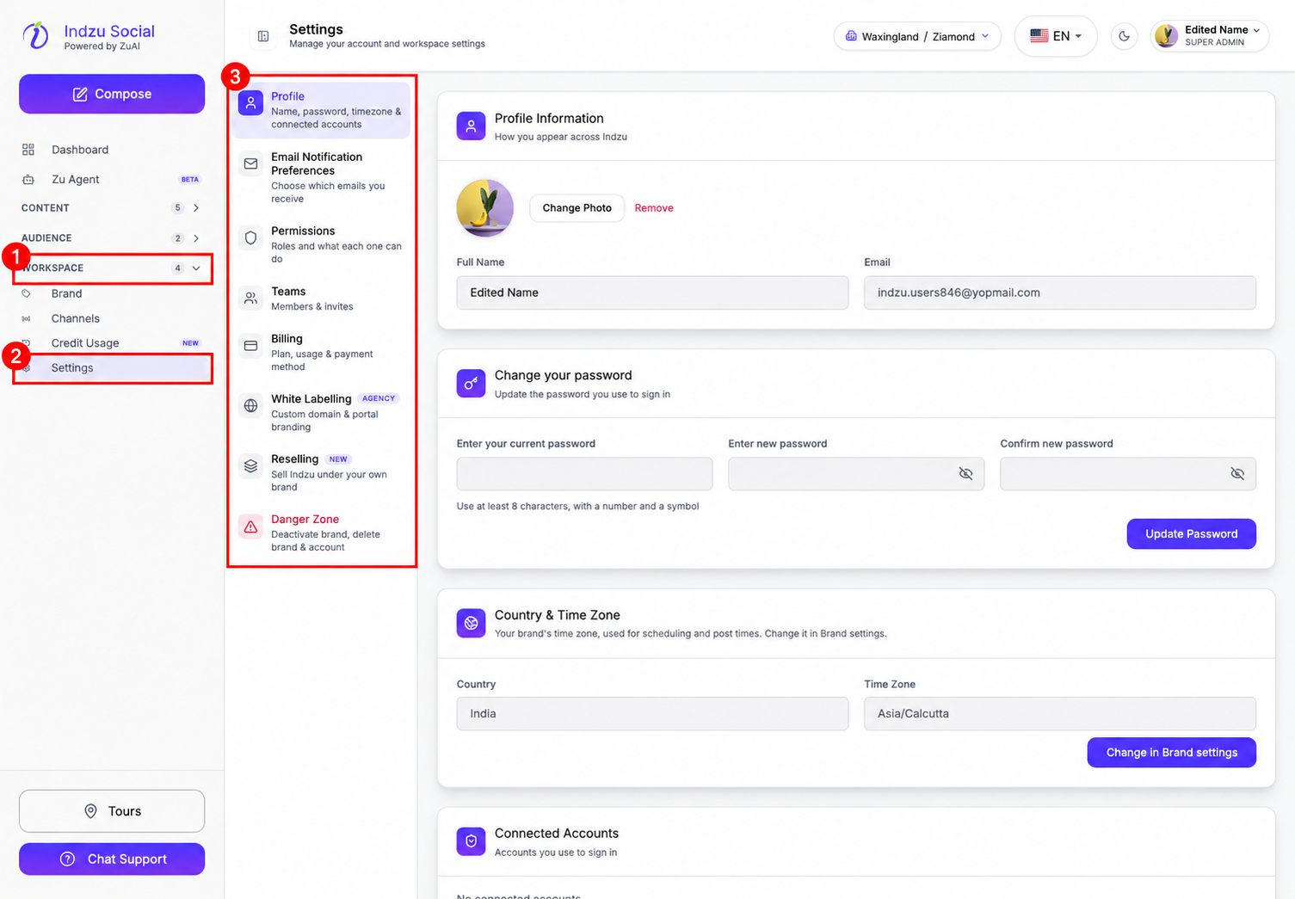Toggle the sidebar collapse icon beside Settings title

[263, 36]
